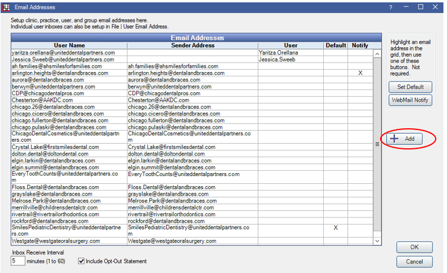Select user name aurora@dentalandbraces.com
Screen dimensions: 447x273
pos(48,80)
